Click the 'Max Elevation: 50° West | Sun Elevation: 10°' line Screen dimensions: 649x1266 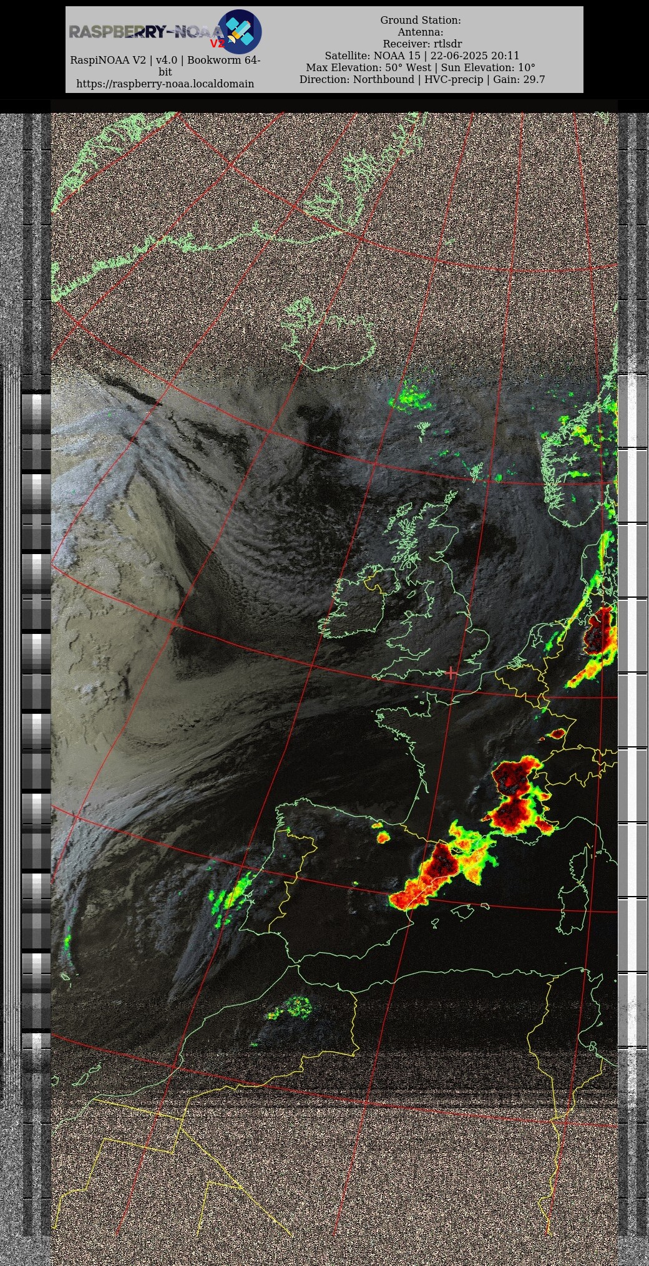(421, 67)
